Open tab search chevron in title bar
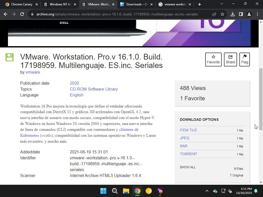 222,4
